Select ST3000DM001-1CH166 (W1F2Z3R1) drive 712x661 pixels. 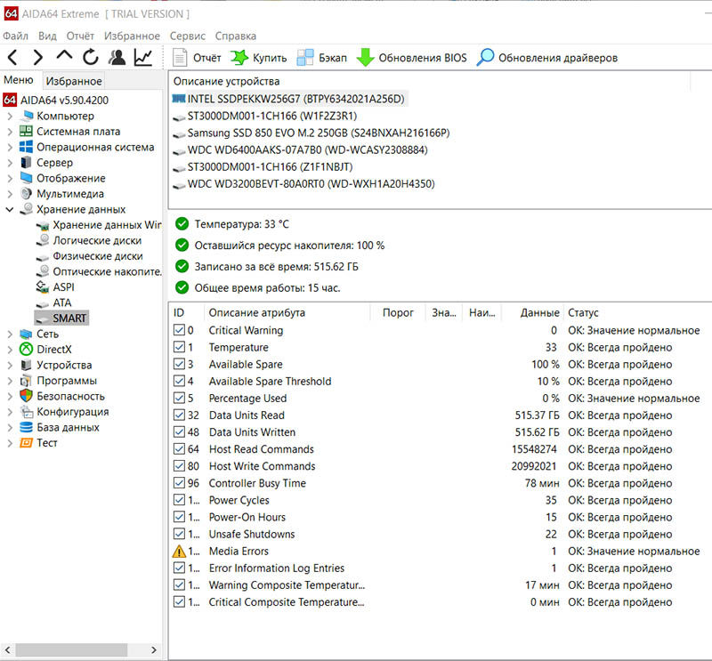tap(272, 117)
